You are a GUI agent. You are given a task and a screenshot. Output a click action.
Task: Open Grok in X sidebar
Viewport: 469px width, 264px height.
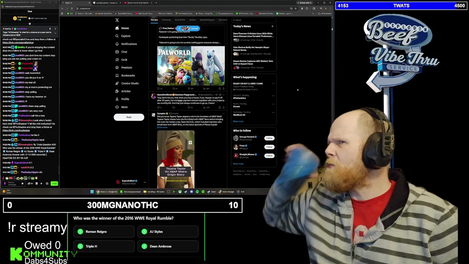click(x=121, y=60)
